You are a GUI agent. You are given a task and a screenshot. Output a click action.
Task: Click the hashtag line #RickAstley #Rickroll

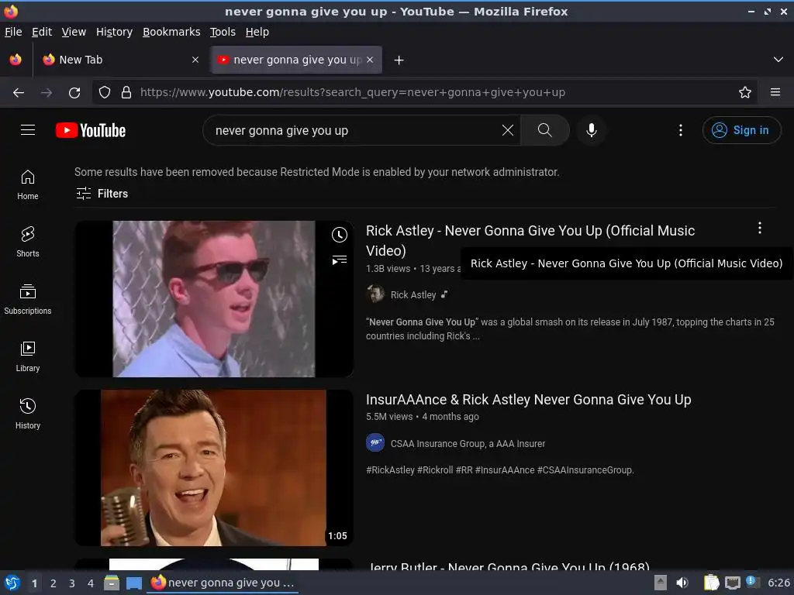pos(500,470)
